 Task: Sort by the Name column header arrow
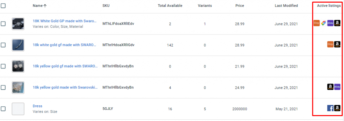[x=45, y=6]
